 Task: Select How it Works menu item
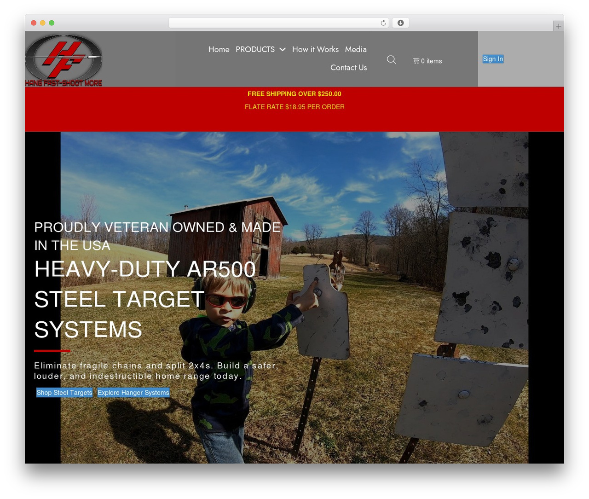(315, 49)
